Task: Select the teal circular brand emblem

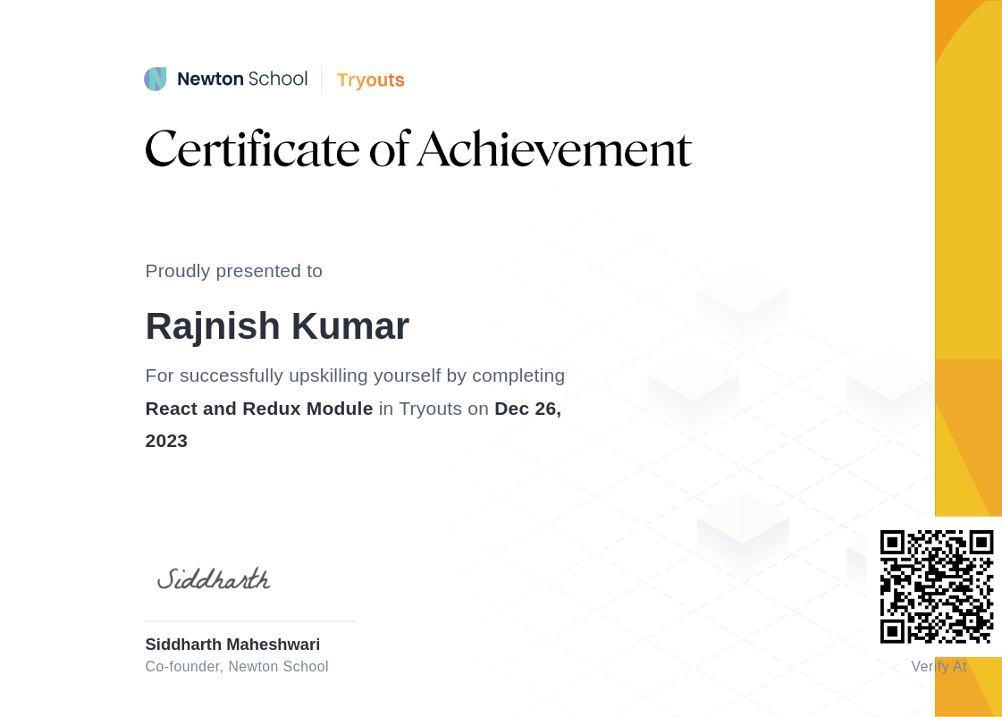Action: coord(156,79)
